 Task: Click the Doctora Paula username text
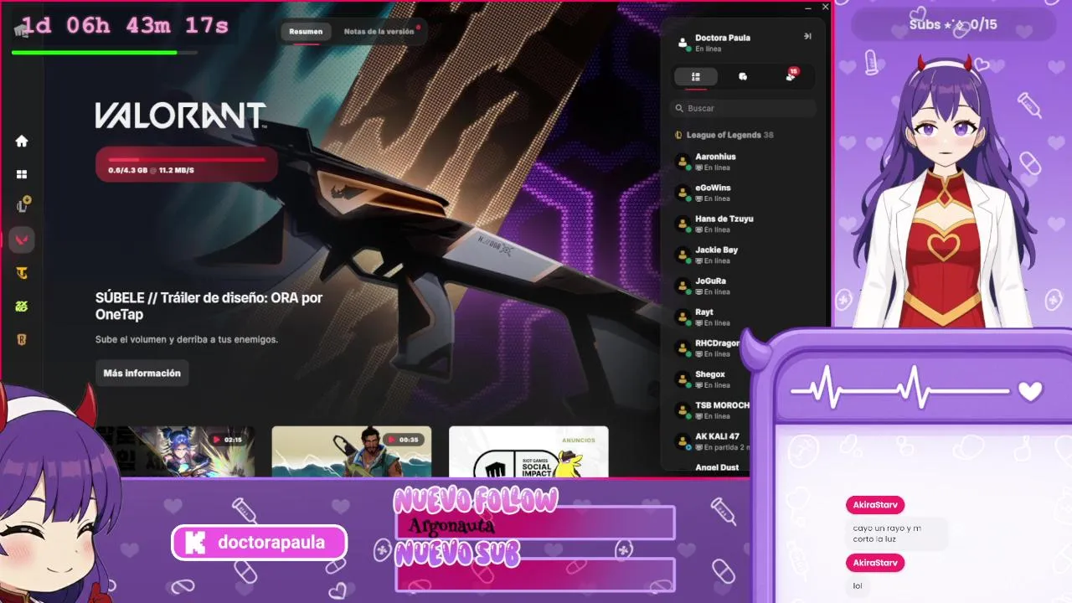tap(723, 38)
